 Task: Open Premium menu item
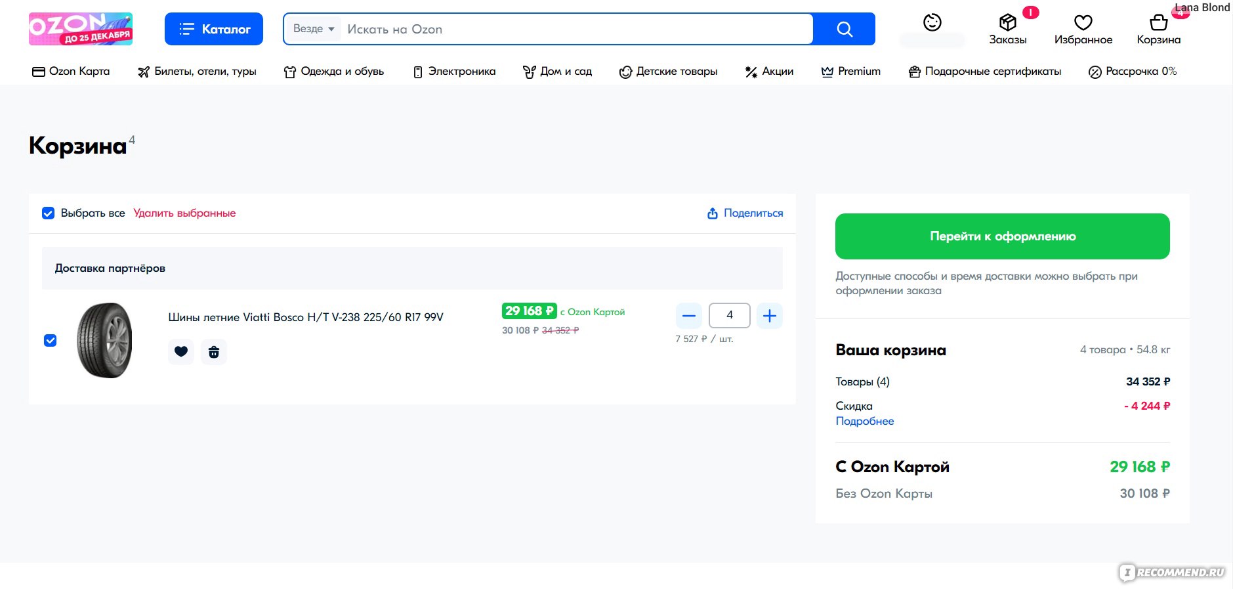coord(850,71)
